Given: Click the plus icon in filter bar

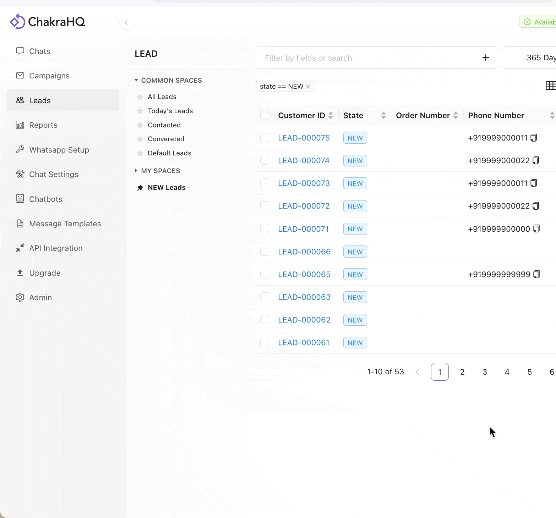Looking at the screenshot, I should 486,57.
